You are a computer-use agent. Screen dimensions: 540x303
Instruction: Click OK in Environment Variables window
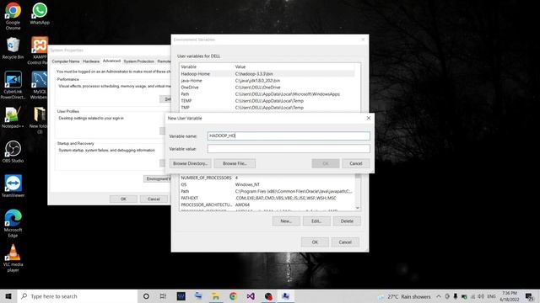click(x=315, y=242)
